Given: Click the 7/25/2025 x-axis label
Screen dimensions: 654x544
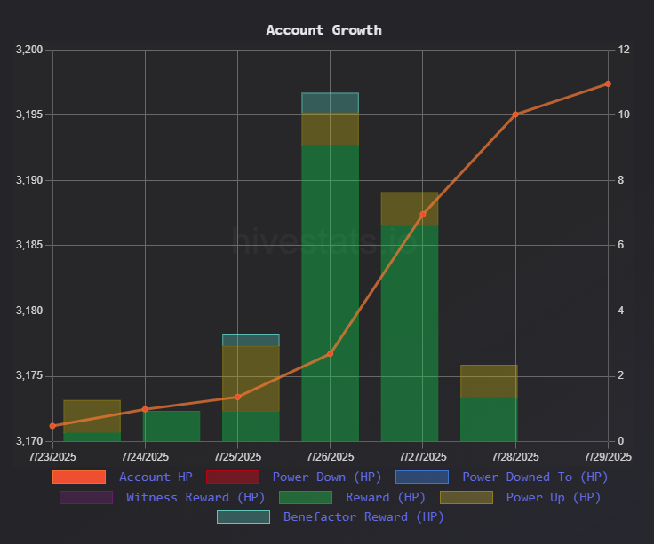Looking at the screenshot, I should pos(238,456).
